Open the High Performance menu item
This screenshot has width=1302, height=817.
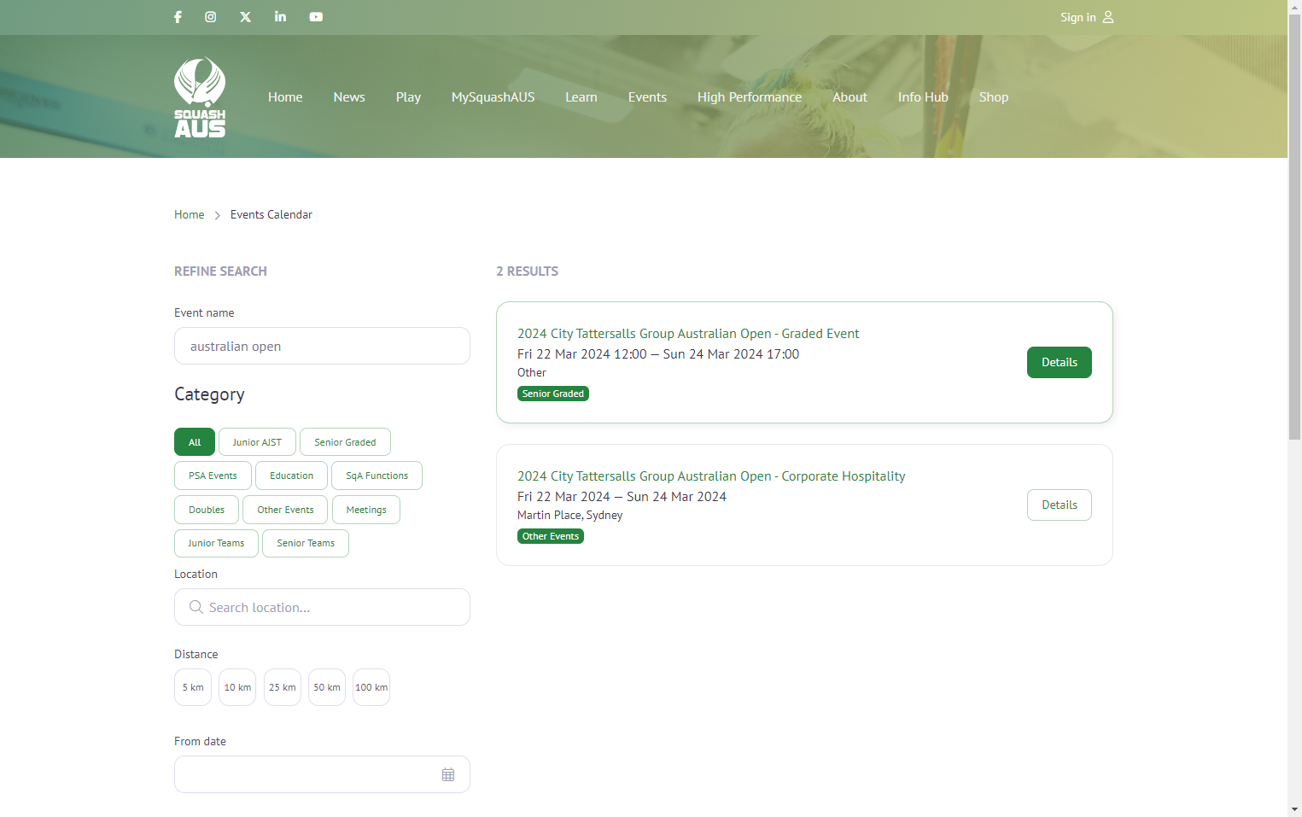pyautogui.click(x=750, y=97)
